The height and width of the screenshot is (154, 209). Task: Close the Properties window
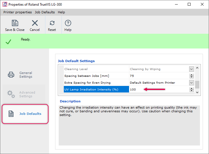(202, 4)
